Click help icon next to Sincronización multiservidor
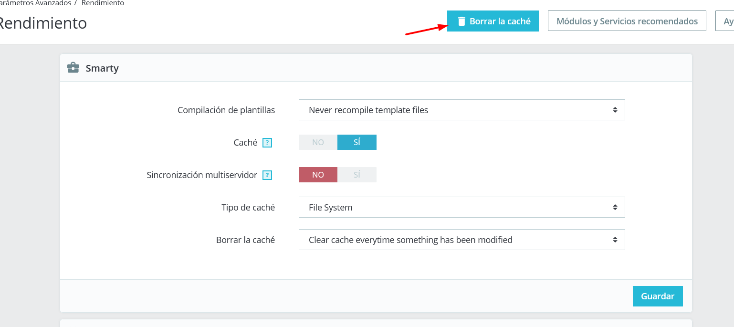734x327 pixels. (x=267, y=175)
